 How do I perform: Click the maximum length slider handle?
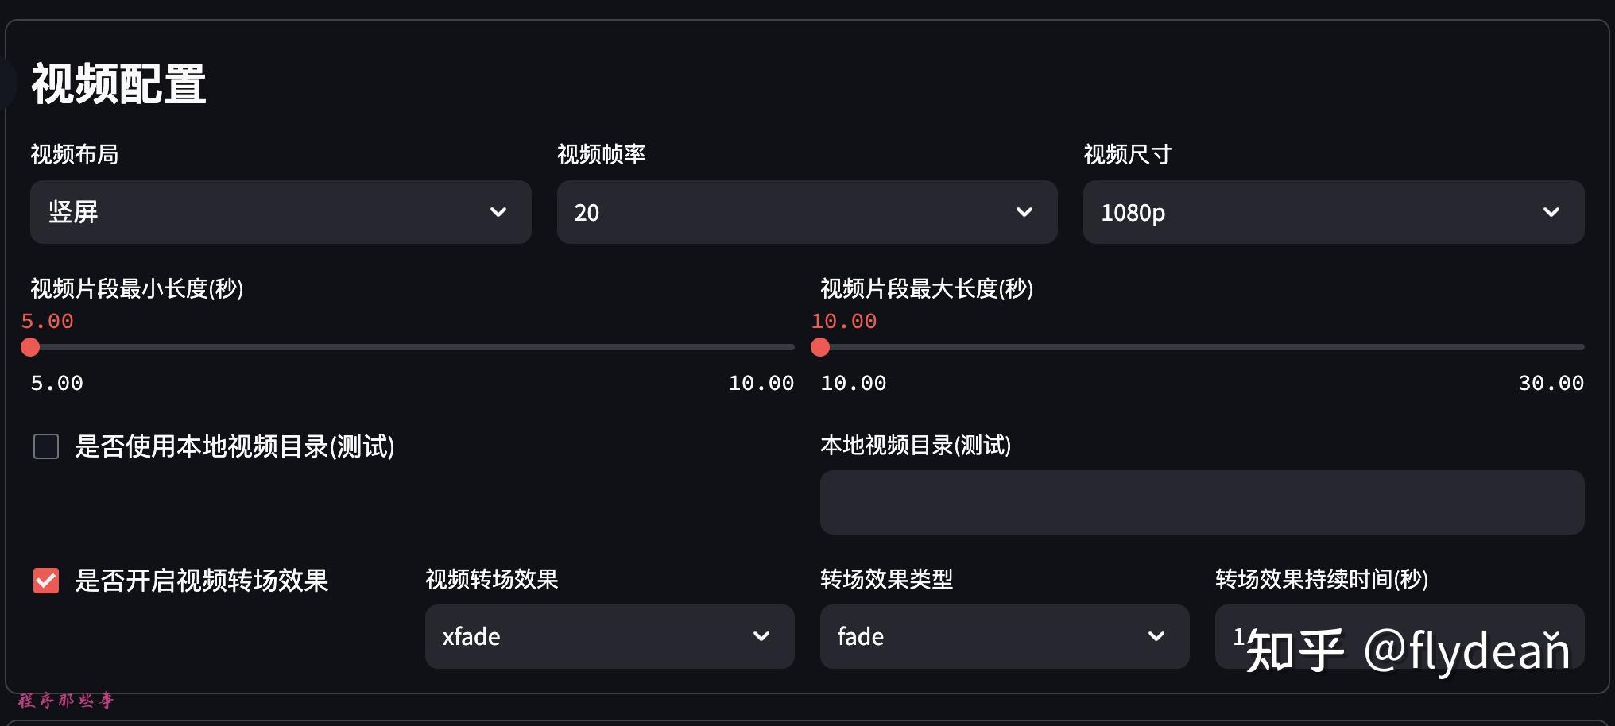(821, 347)
